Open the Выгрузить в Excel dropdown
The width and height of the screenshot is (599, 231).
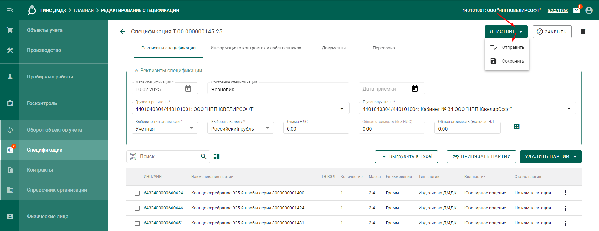click(x=406, y=157)
